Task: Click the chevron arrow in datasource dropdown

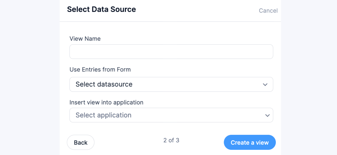Action: point(265,84)
